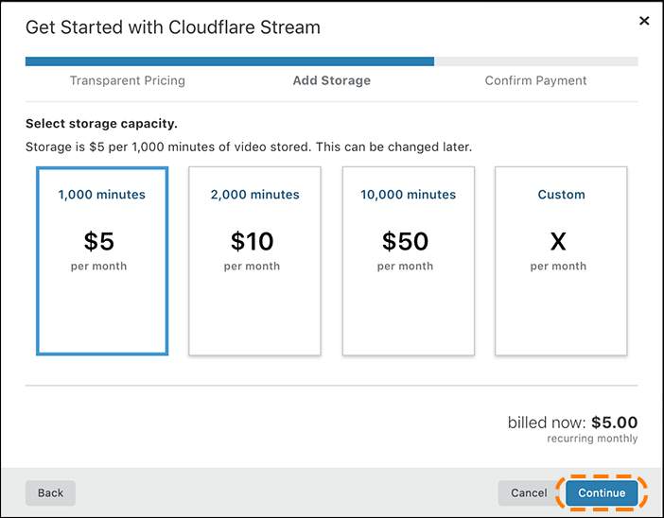Click the billed now $5.00 total
The height and width of the screenshot is (518, 664).
(x=572, y=423)
